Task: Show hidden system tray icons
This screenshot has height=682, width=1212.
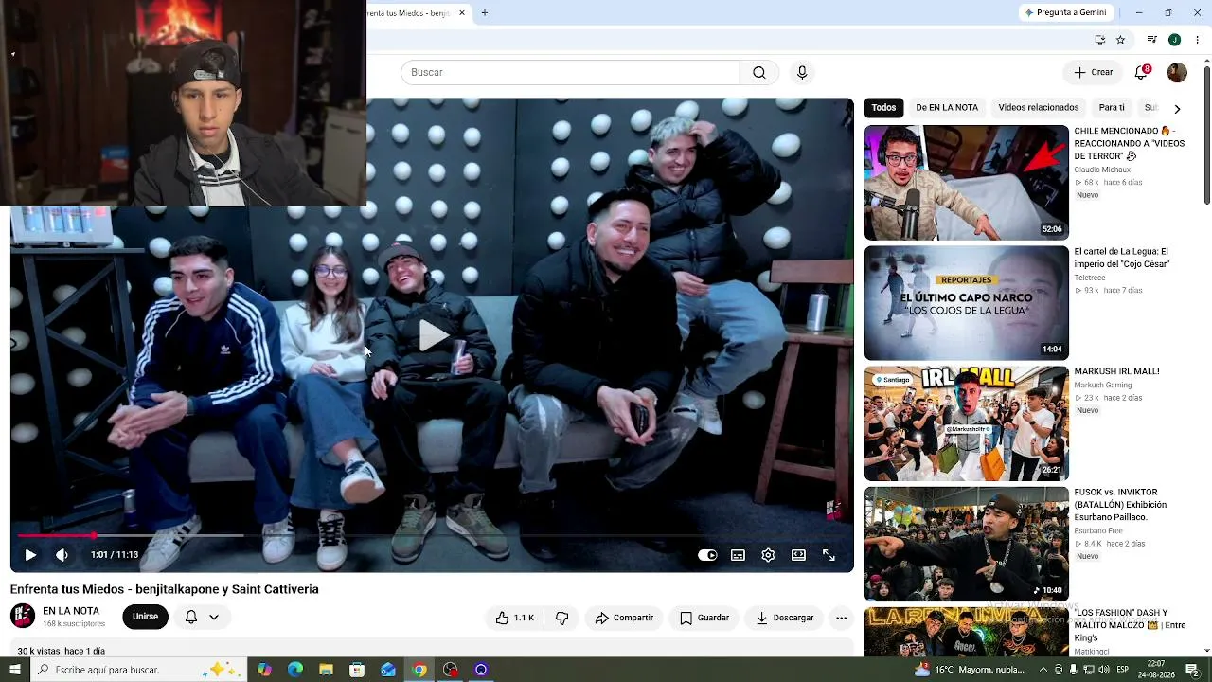Action: [1043, 670]
